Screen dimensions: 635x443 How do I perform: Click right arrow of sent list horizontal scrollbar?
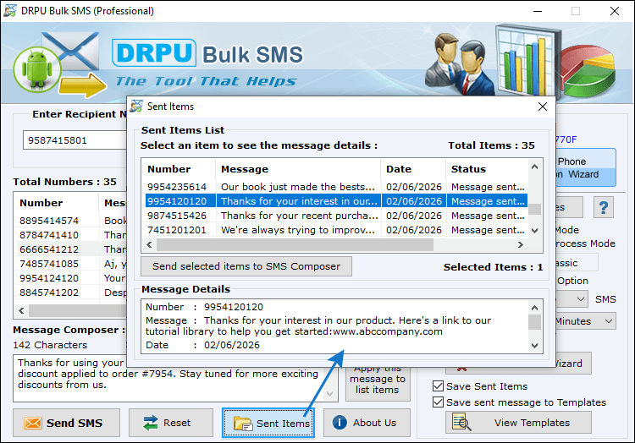point(521,244)
